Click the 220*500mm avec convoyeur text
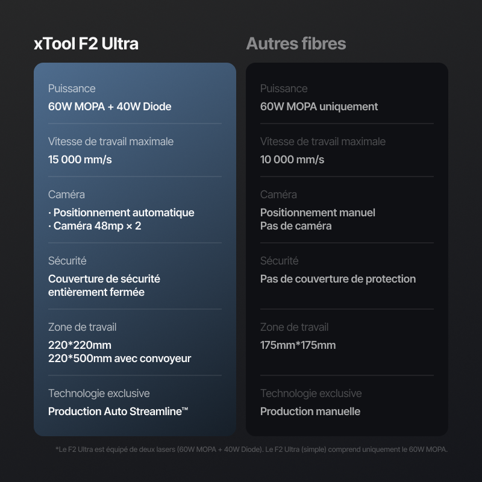This screenshot has height=482, width=482. tap(119, 358)
